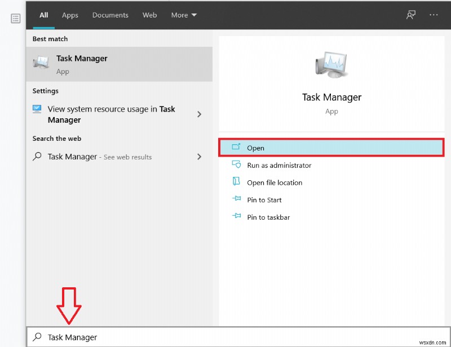Switch to the Apps tab
This screenshot has width=451, height=347.
pos(69,15)
